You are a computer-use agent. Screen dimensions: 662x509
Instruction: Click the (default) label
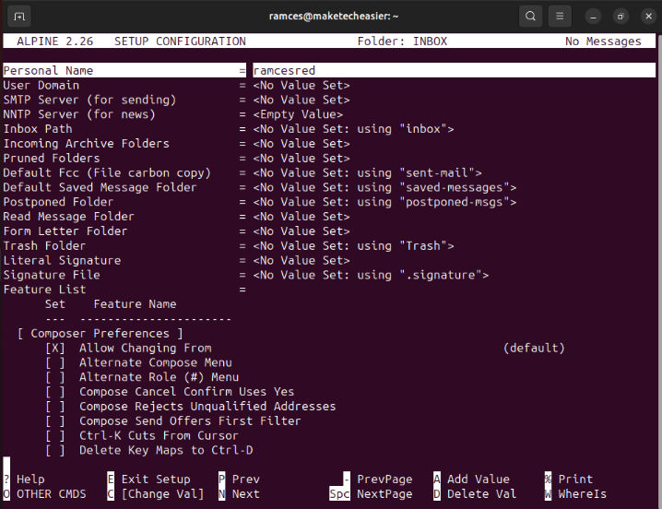click(534, 348)
